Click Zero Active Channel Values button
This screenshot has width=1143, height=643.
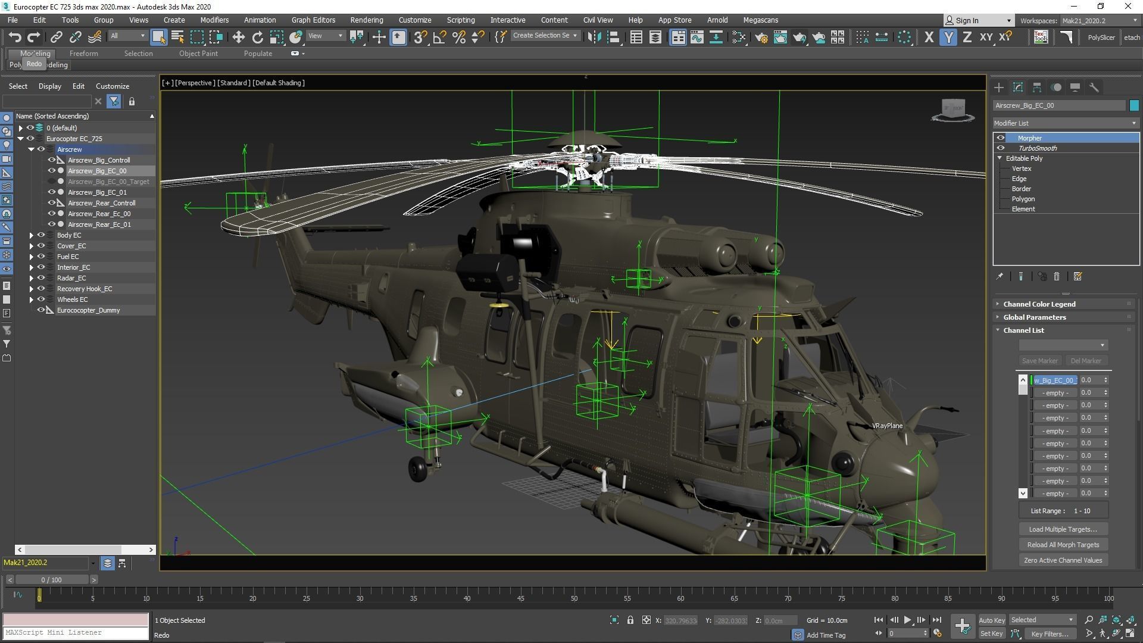coord(1063,560)
